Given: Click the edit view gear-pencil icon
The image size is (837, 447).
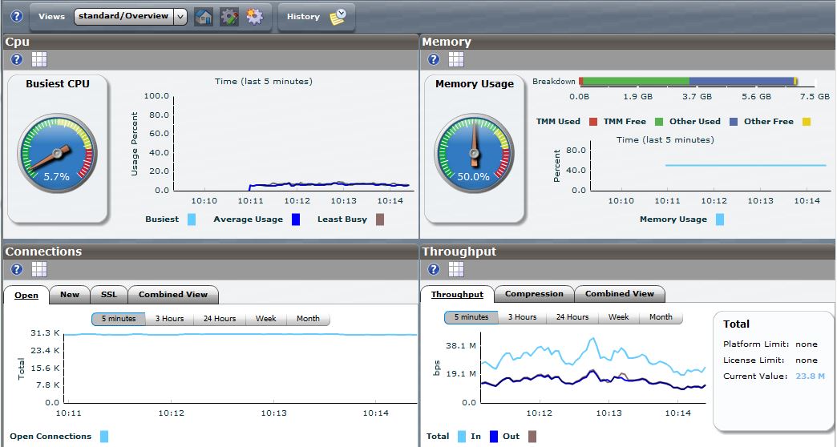Looking at the screenshot, I should (x=229, y=16).
